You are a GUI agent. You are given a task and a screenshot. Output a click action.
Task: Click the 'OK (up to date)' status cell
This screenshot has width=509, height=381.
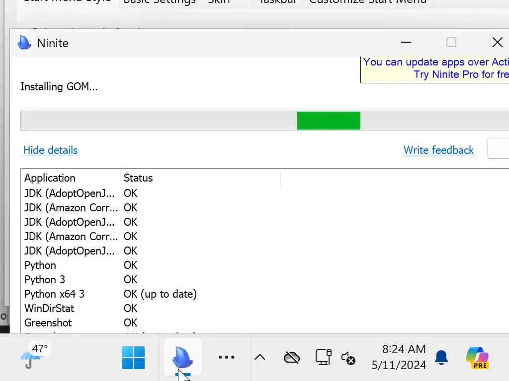click(160, 294)
